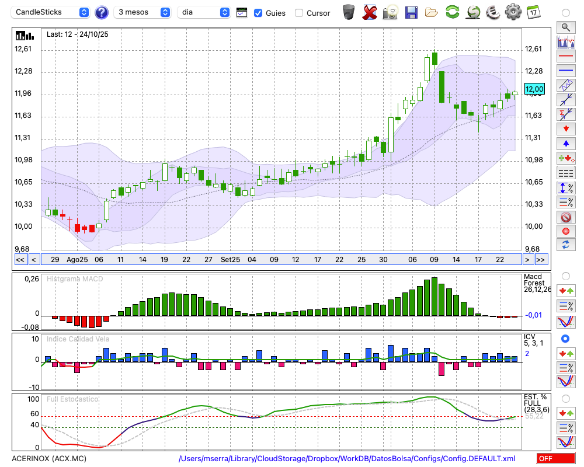
Task: Click the red prohibition sign icon
Action: [565, 217]
